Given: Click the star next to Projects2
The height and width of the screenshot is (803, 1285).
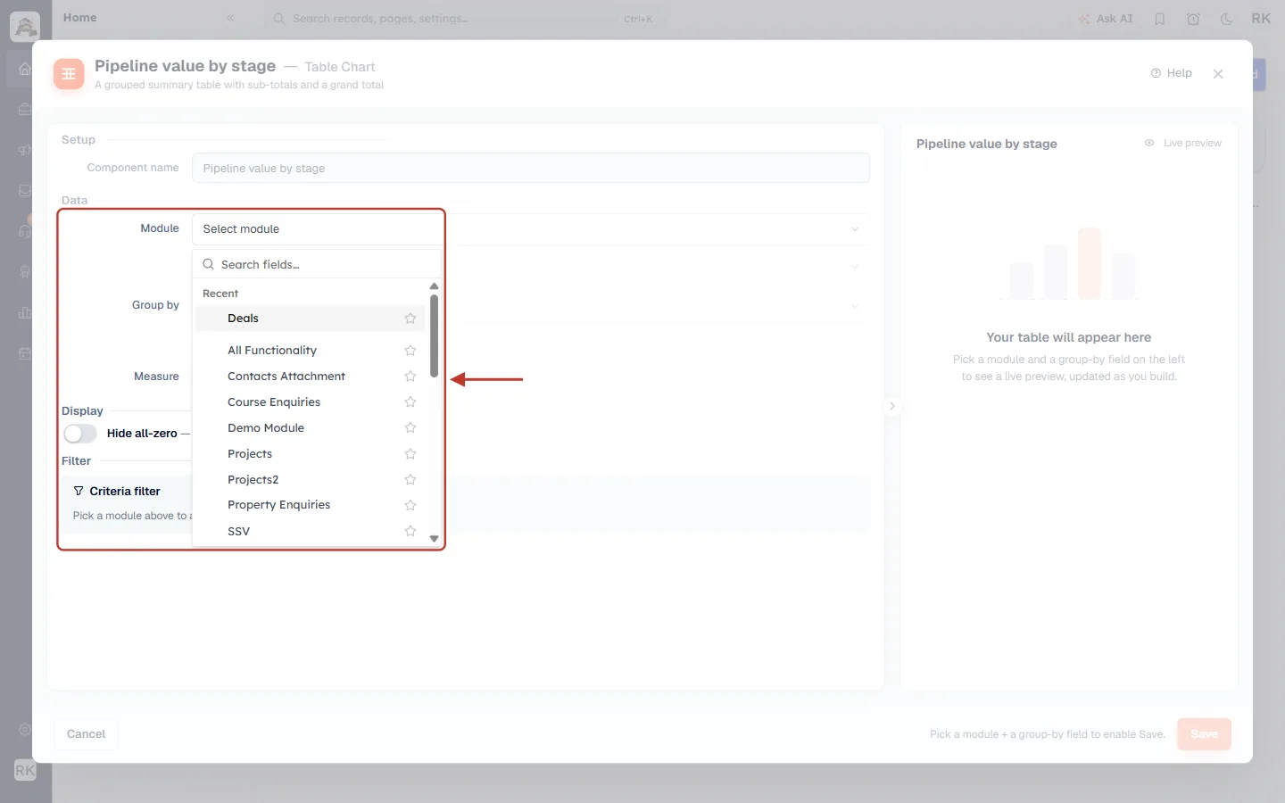Looking at the screenshot, I should pyautogui.click(x=410, y=480).
